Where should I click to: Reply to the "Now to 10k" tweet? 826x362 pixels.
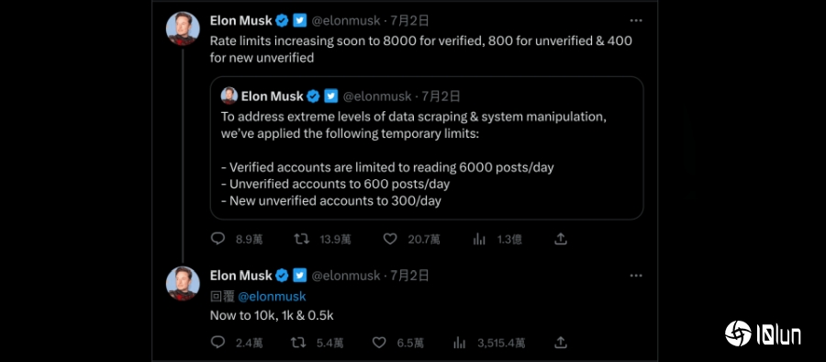click(218, 343)
